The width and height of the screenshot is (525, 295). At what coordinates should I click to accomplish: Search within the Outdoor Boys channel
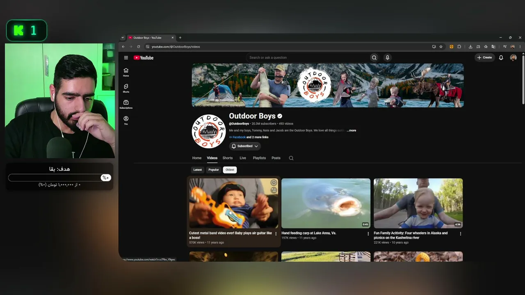coord(291,158)
